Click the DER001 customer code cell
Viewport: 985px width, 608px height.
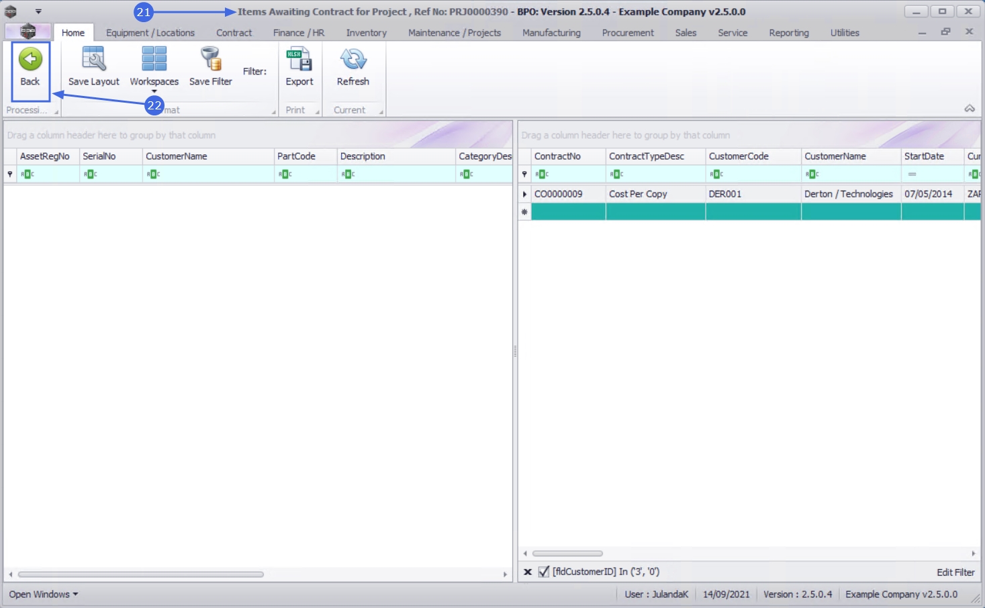click(x=754, y=194)
